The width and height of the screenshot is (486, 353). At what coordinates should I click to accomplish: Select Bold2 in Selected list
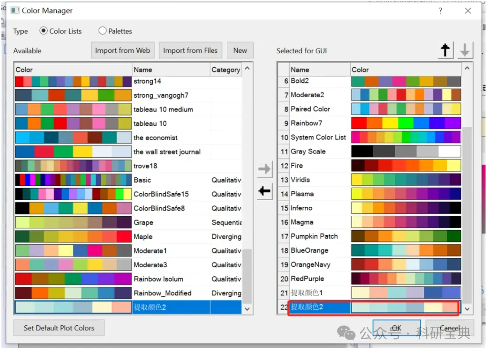pyautogui.click(x=300, y=81)
